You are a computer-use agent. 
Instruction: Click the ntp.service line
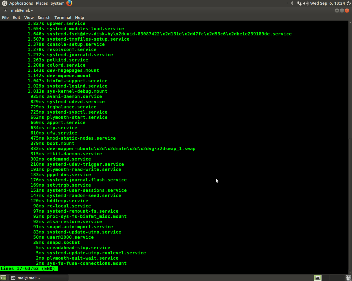[x=54, y=128]
